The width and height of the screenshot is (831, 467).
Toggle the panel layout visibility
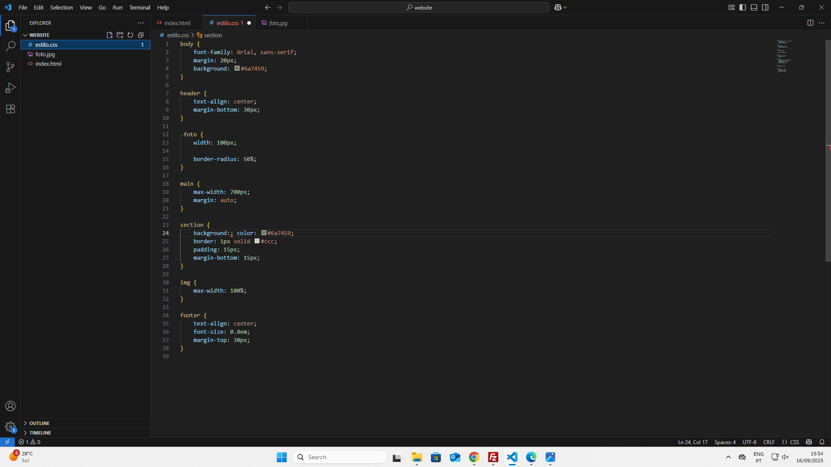[x=754, y=7]
